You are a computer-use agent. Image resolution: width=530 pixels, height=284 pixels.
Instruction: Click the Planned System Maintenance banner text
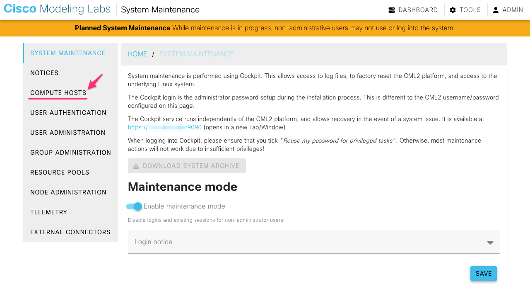coord(123,28)
